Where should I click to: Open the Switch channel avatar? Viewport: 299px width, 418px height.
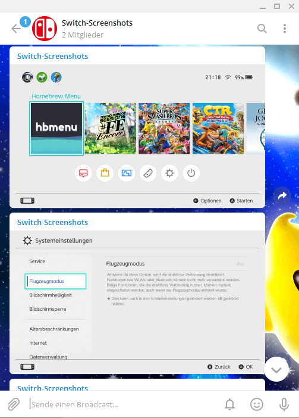click(x=45, y=29)
